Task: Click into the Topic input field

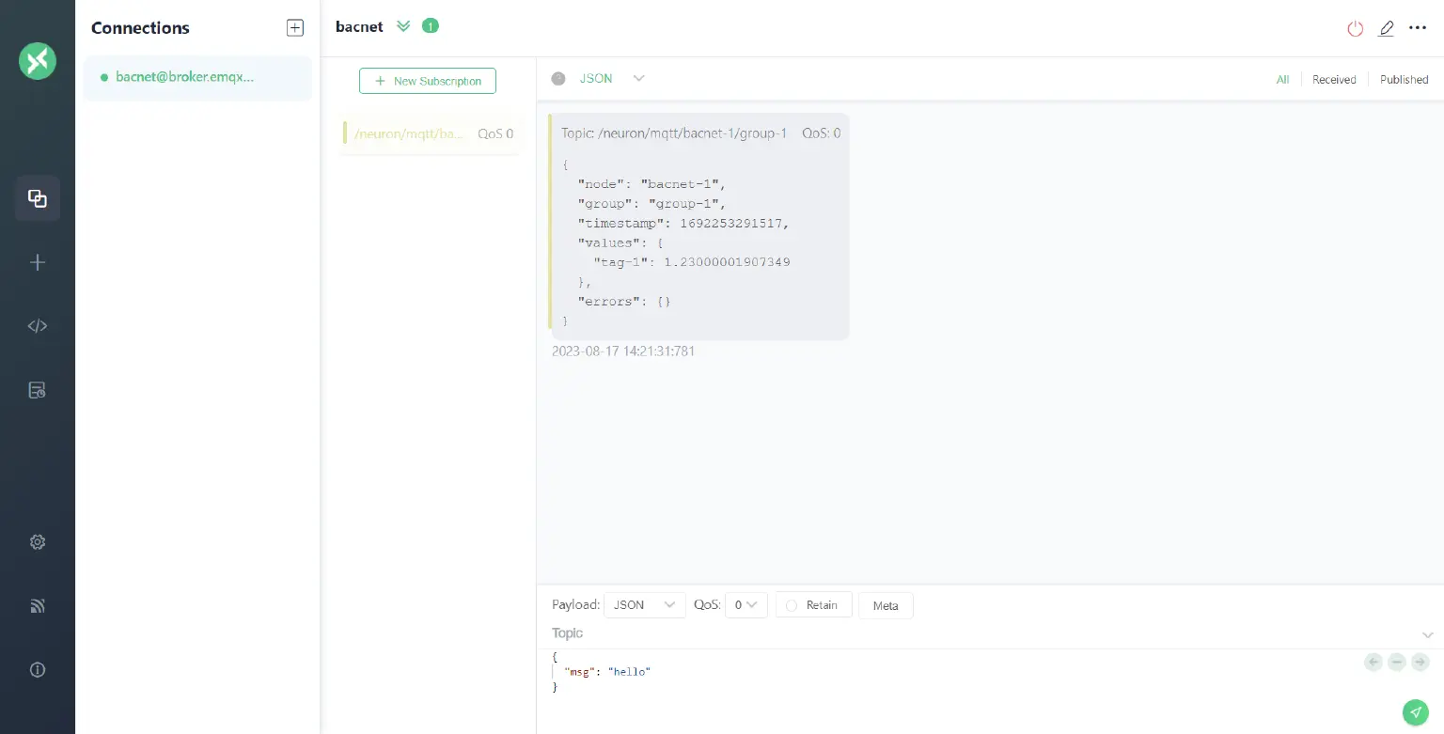Action: [978, 633]
